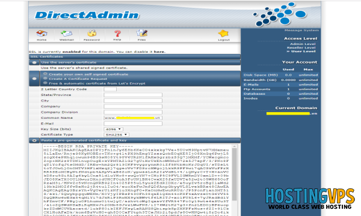361x216 pixels.
Task: Select 'Free & automatic certificate from Let's Encrypt'
Action: tap(45, 83)
